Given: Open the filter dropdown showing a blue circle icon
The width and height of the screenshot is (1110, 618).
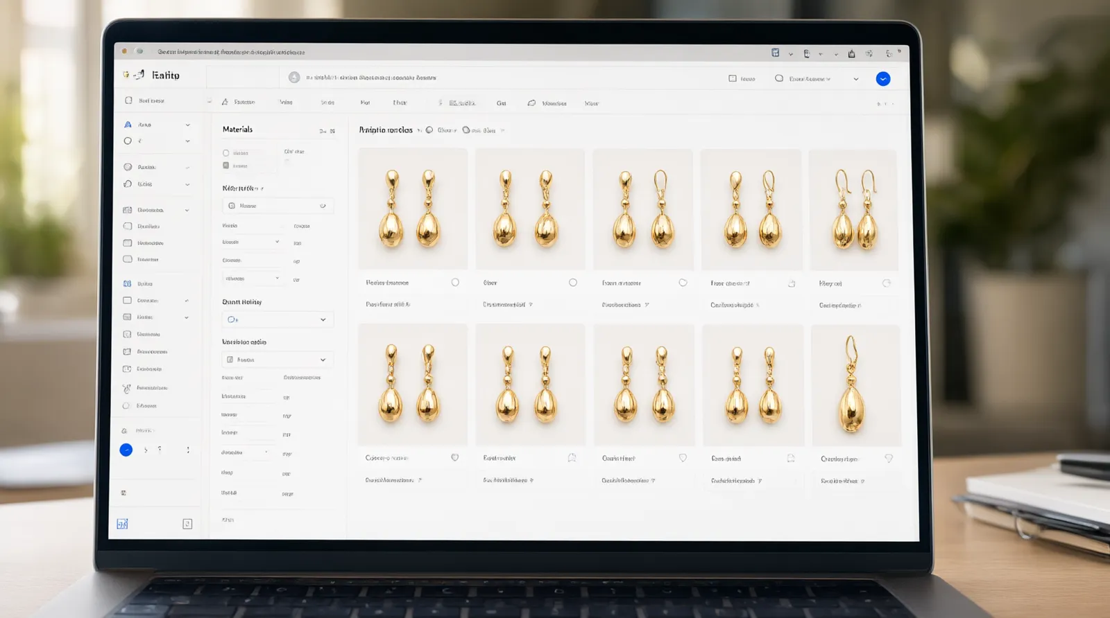Looking at the screenshot, I should (x=277, y=319).
